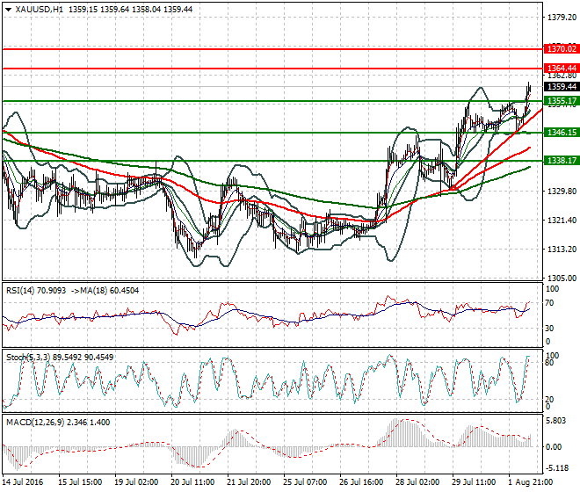Click the XAUUSD,H1 chart title text
Screen dimensions: 580x492
[x=40, y=10]
